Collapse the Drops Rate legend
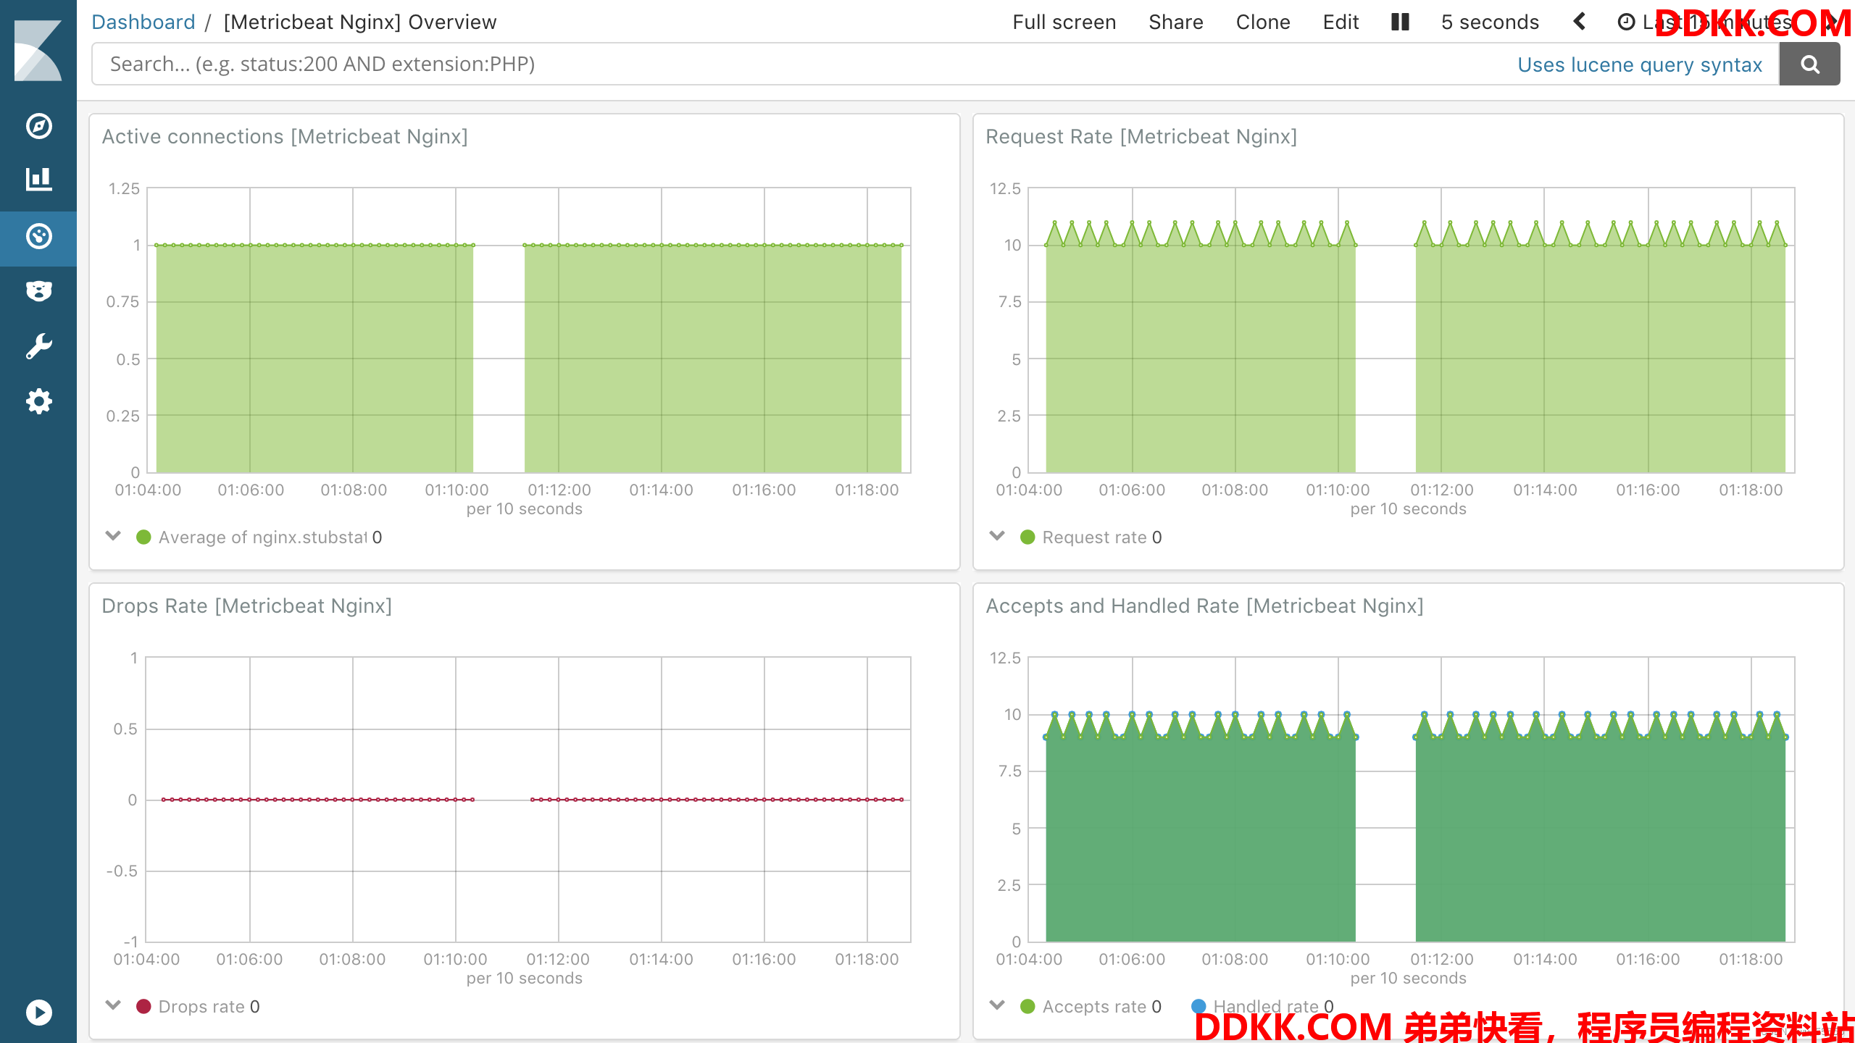Image resolution: width=1855 pixels, height=1043 pixels. click(x=113, y=1005)
